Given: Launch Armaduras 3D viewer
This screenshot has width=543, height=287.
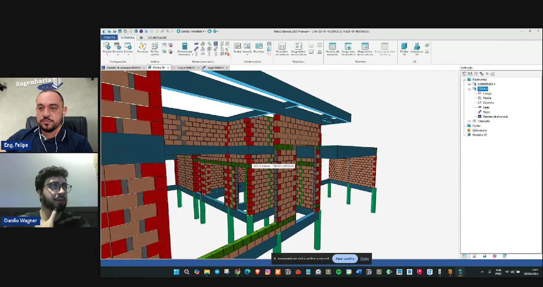Looking at the screenshot, I should 417,47.
